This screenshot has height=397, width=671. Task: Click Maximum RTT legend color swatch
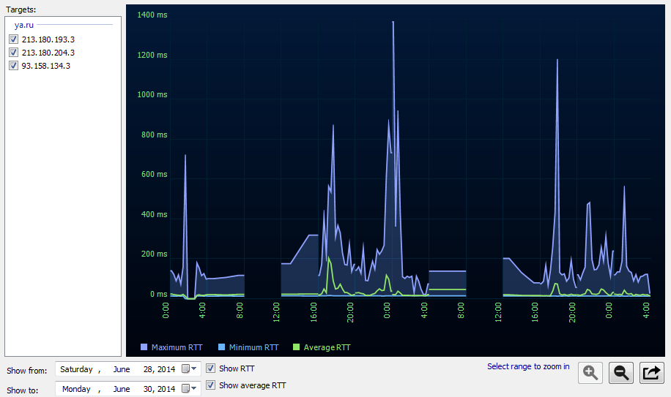(144, 347)
